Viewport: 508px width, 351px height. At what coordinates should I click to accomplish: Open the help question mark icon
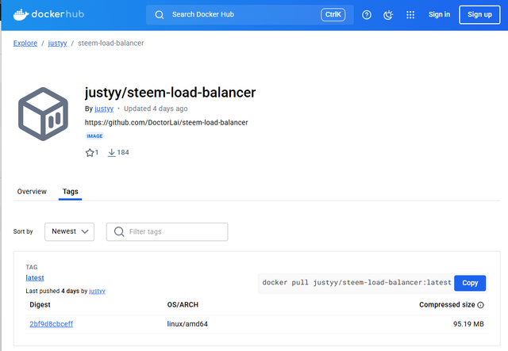coord(367,14)
